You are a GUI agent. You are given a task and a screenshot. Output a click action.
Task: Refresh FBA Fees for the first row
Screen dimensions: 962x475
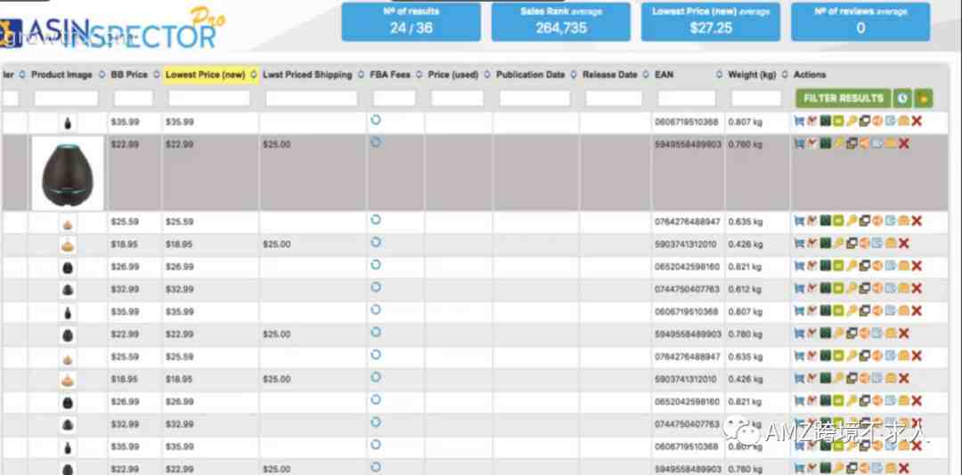375,120
